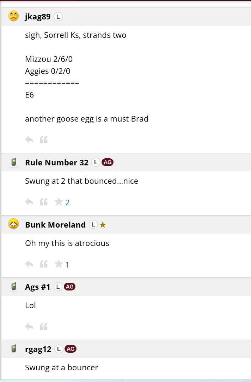Open Bunk Moreland's profile
This screenshot has width=251, height=382.
pos(55,225)
